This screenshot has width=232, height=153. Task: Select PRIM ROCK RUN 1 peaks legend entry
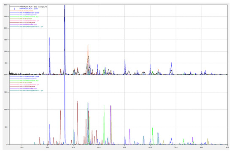coord(29,9)
